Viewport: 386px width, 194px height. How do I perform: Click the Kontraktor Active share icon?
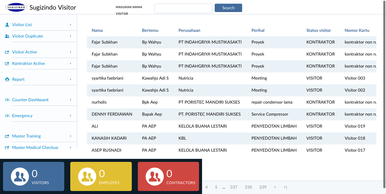pos(7,63)
